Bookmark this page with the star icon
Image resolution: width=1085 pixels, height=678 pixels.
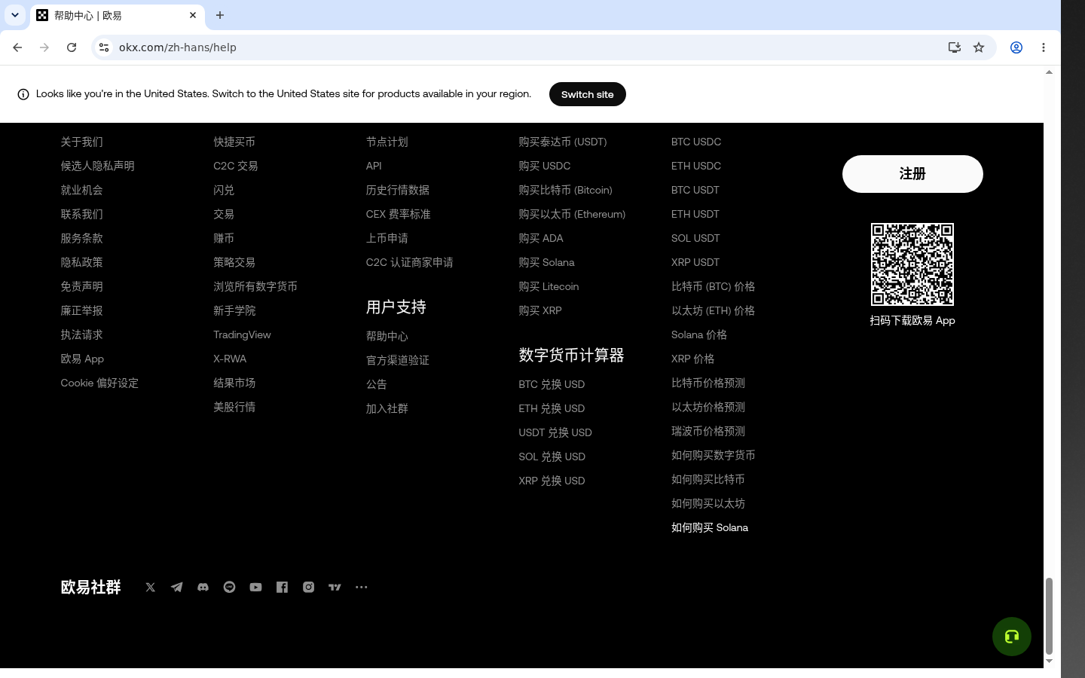[979, 47]
